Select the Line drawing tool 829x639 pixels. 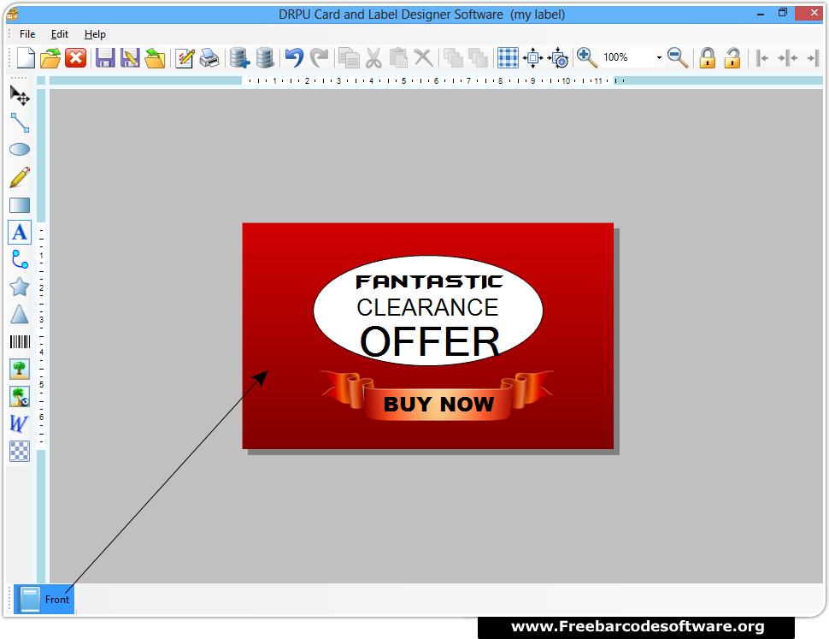20,122
